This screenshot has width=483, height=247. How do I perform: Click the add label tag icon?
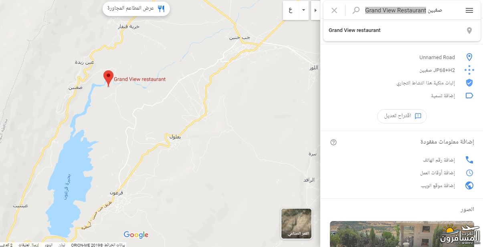pos(469,96)
